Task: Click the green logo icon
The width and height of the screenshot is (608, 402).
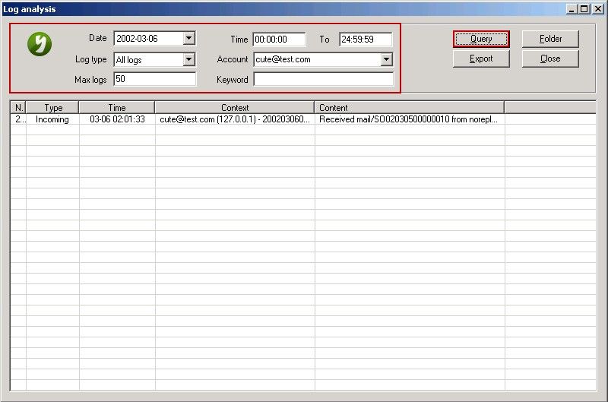Action: pyautogui.click(x=39, y=45)
